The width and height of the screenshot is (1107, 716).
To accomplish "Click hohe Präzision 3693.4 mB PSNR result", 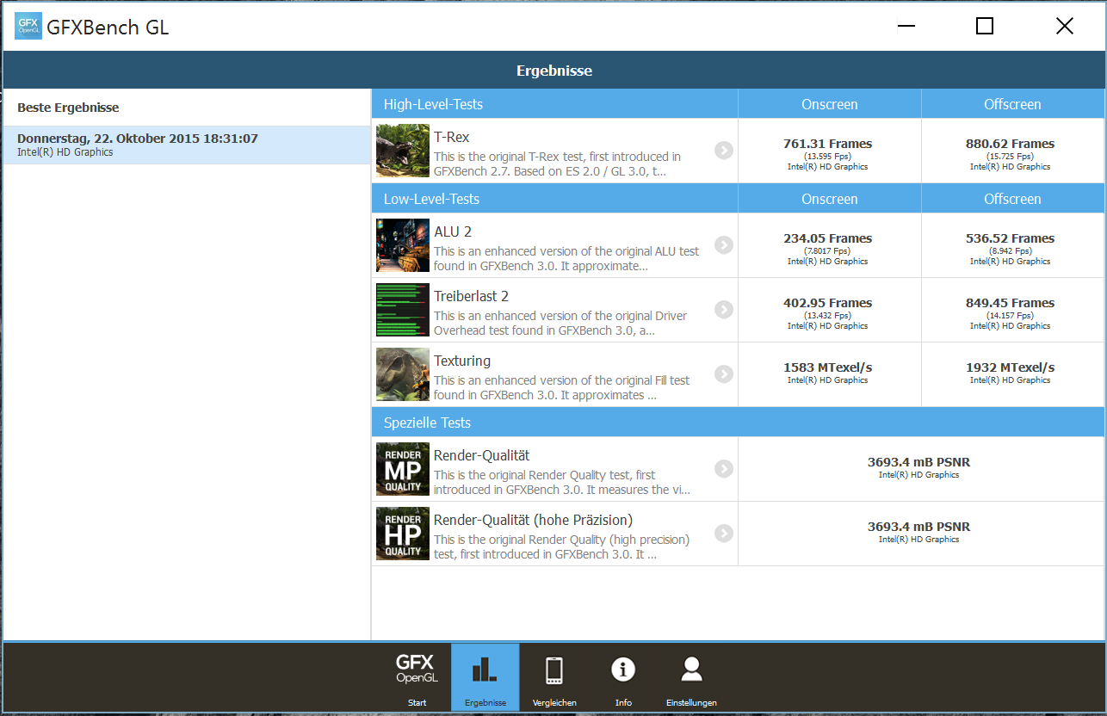I will click(918, 527).
